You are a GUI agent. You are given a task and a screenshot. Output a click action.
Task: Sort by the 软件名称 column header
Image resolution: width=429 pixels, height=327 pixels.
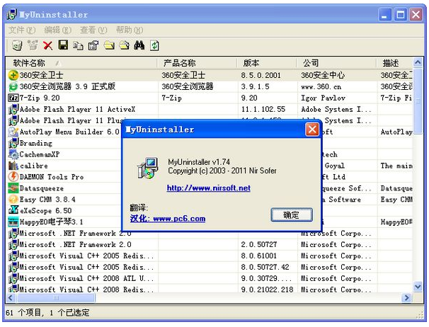click(82, 63)
